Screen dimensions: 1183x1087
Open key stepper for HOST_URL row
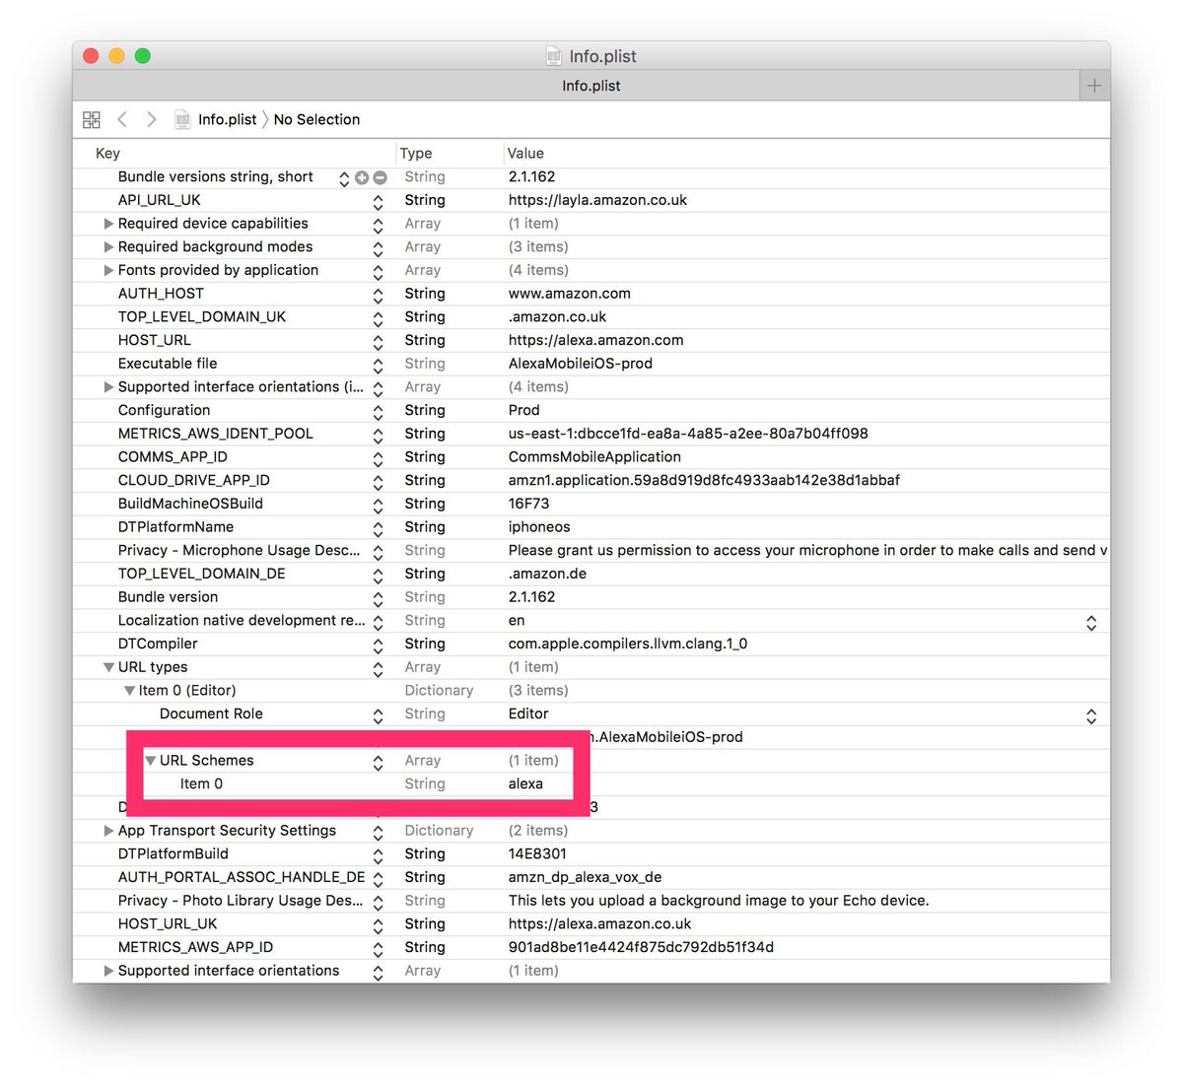[x=378, y=341]
